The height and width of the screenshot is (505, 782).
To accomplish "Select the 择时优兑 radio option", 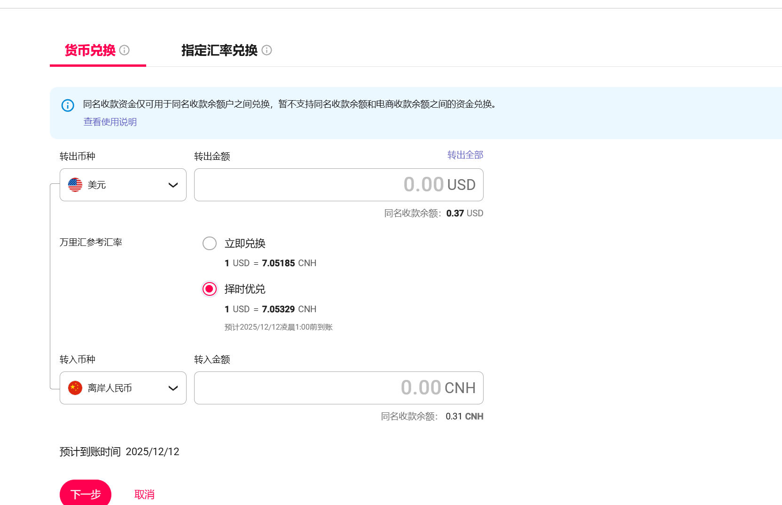I will pos(210,289).
